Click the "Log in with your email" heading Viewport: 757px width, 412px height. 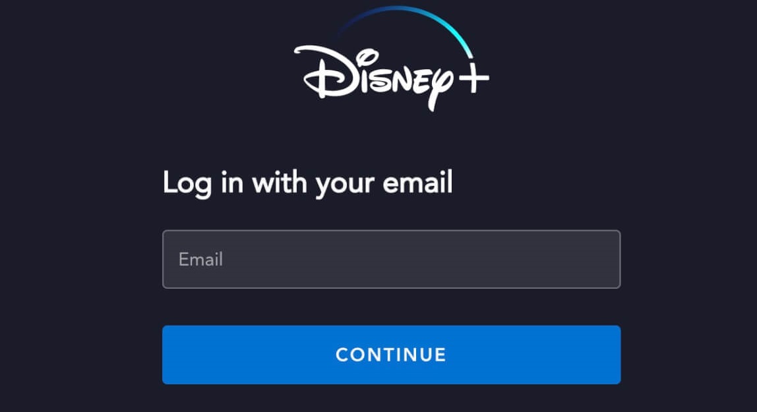pyautogui.click(x=307, y=184)
